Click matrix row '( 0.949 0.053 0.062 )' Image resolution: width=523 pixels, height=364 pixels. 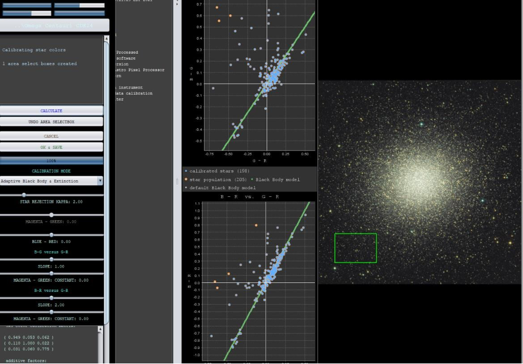coord(29,337)
